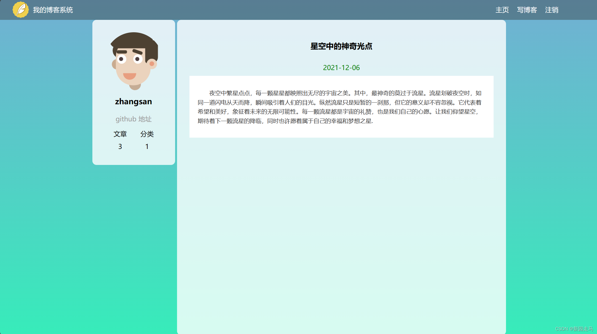Click the article count number 3
The height and width of the screenshot is (334, 597).
(x=120, y=146)
